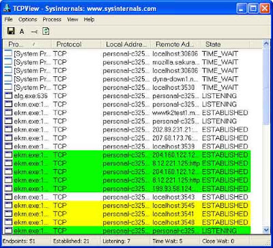The image size is (273, 248).
Task: Open the Process menu
Action: (52, 20)
